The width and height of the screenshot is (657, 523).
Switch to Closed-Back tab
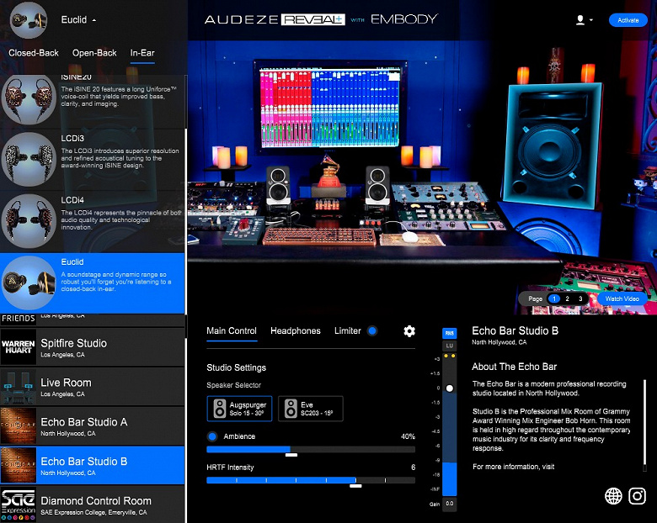(34, 53)
